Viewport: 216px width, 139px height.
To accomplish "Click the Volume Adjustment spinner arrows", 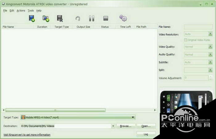I will point(210,78).
